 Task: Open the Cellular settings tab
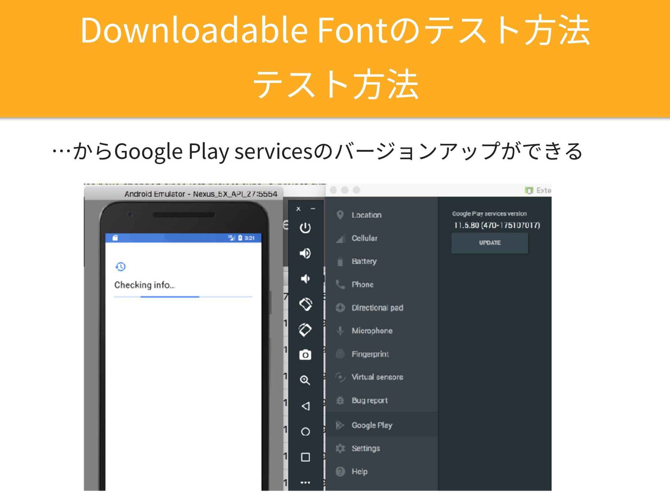(x=381, y=238)
